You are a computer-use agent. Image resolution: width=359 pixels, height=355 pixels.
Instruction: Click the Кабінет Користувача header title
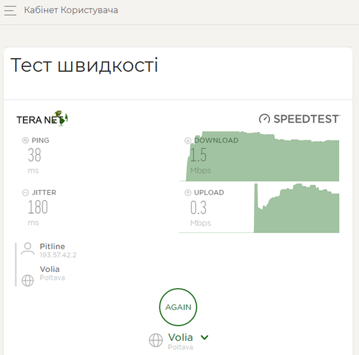pos(71,10)
